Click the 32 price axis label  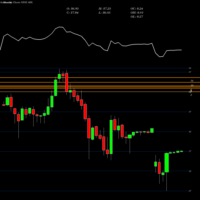(190, 171)
